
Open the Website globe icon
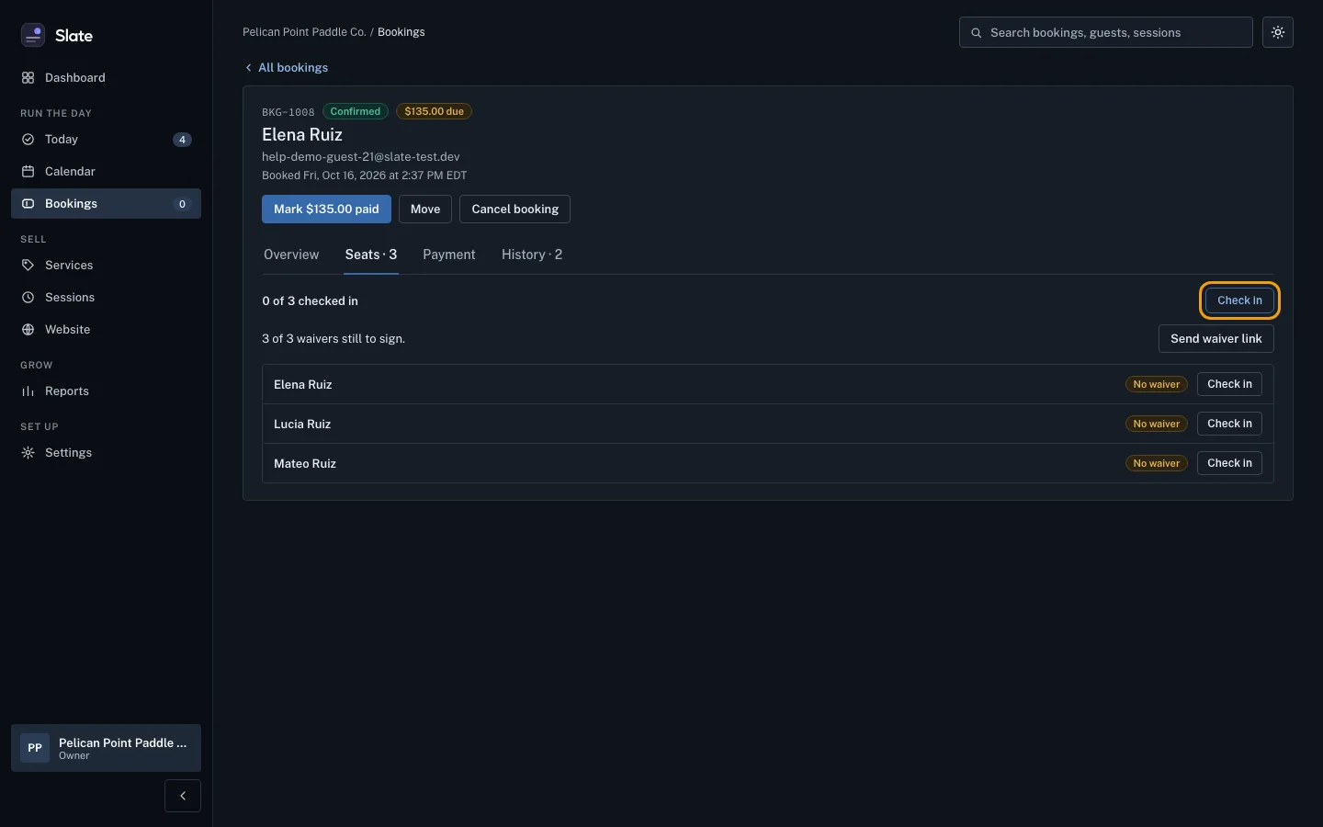pyautogui.click(x=28, y=330)
